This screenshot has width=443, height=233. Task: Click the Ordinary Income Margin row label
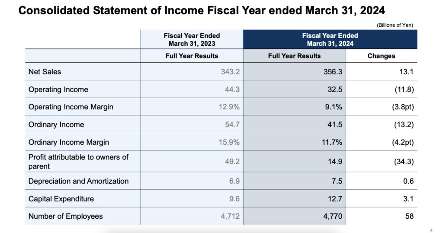tap(68, 142)
